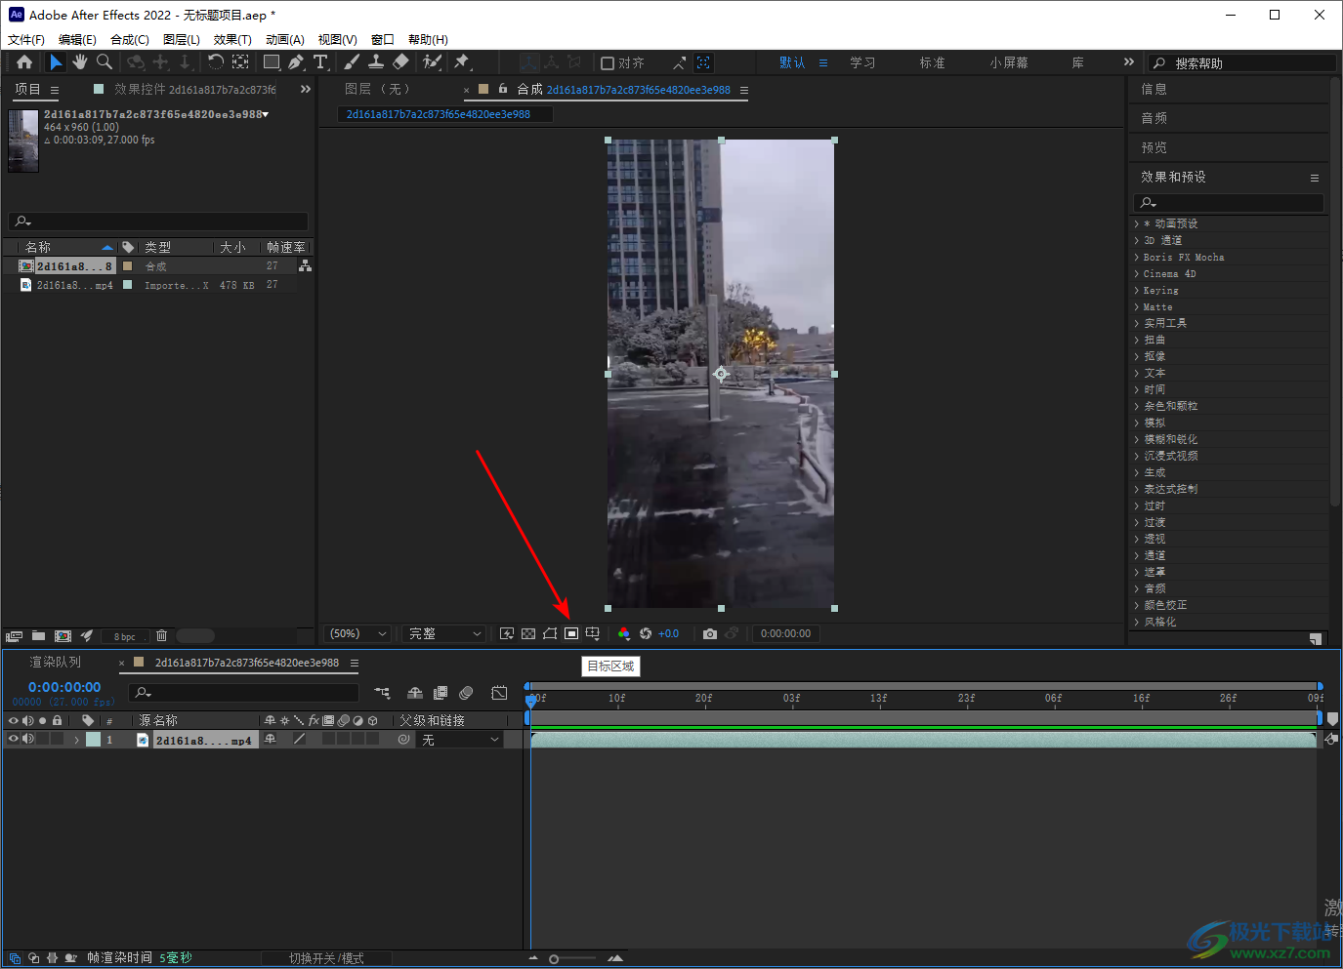Select the Pan Behind anchor point tool
Screen dimensions: 1343x969
[240, 62]
